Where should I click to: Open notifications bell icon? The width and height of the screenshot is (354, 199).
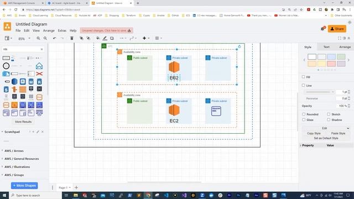[x=323, y=29]
